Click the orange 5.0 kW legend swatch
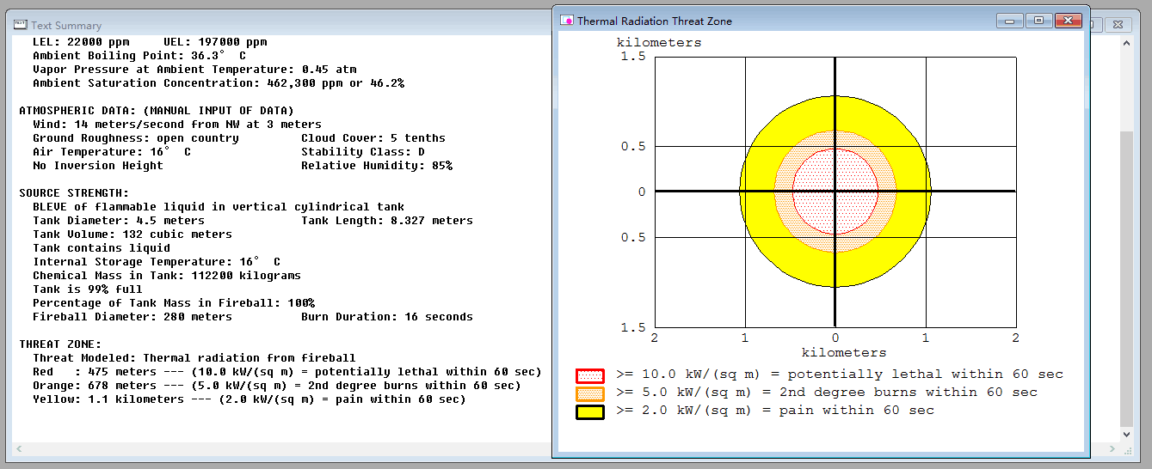 point(590,393)
